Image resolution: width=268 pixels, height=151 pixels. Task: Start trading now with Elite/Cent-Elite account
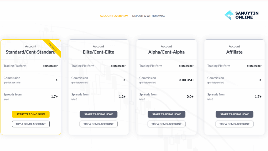pos(98,114)
